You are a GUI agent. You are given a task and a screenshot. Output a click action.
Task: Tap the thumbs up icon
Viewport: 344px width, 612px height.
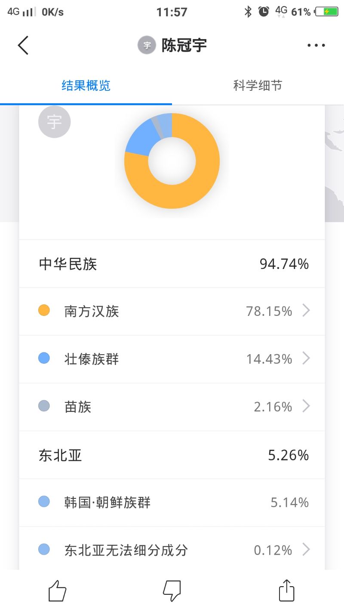tap(57, 590)
